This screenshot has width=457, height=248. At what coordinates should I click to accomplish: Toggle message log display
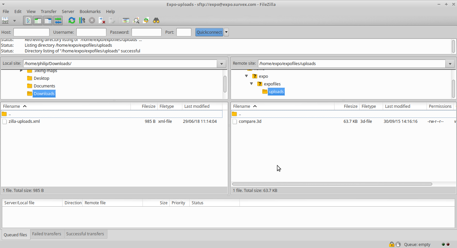pos(28,21)
